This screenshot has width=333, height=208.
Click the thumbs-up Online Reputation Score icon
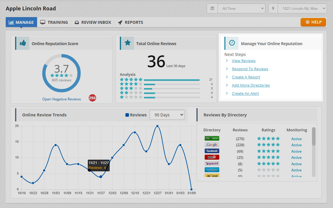click(x=23, y=43)
